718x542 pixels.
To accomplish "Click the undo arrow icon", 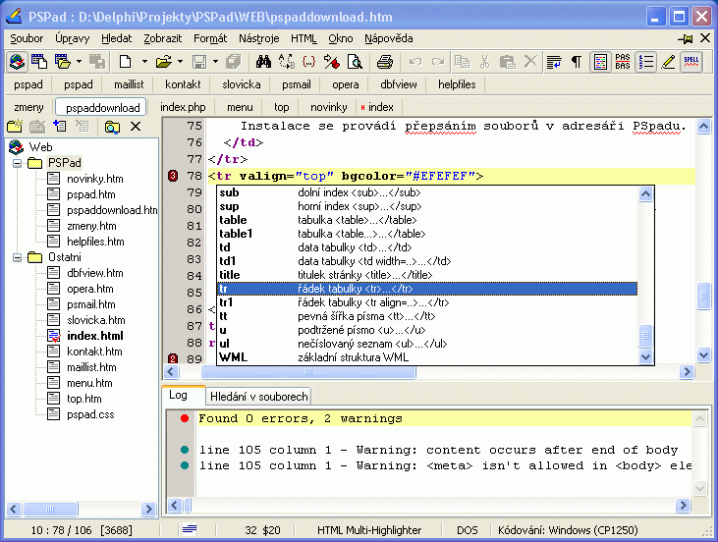I will [415, 61].
